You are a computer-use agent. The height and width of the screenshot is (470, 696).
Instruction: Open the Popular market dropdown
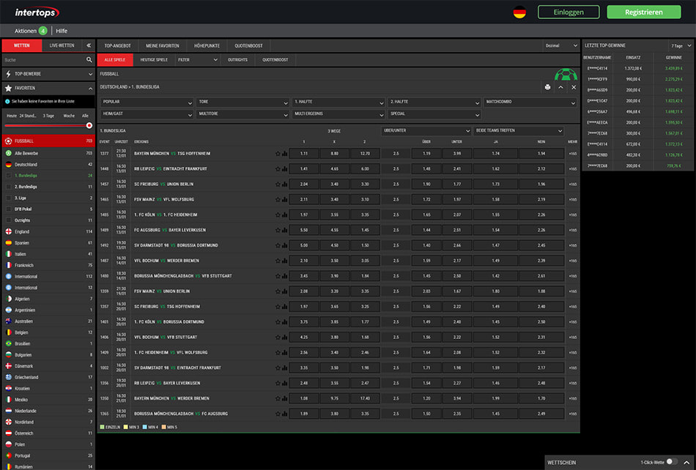pyautogui.click(x=147, y=102)
